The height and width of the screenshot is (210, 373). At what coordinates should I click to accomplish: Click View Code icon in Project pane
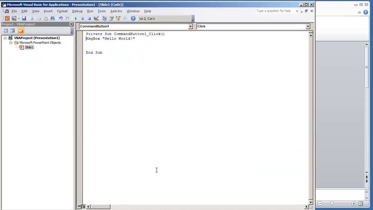coord(6,31)
